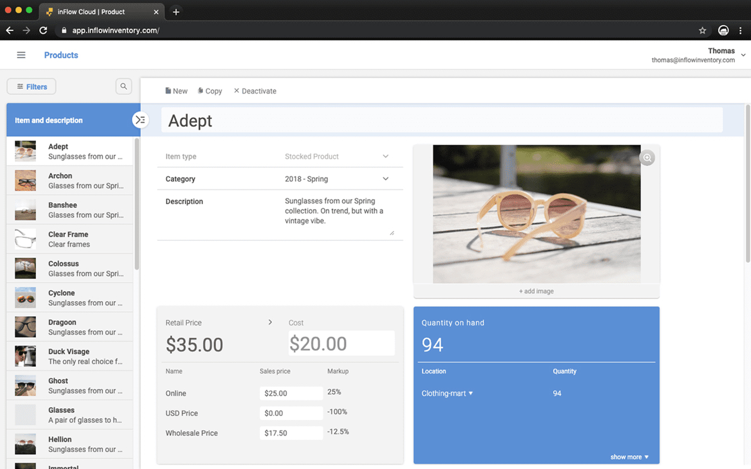Copy the current product

tap(210, 91)
